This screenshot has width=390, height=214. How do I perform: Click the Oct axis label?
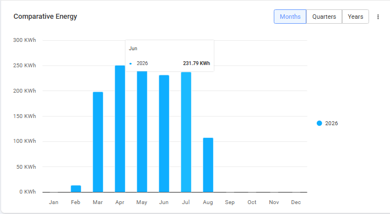(x=252, y=202)
